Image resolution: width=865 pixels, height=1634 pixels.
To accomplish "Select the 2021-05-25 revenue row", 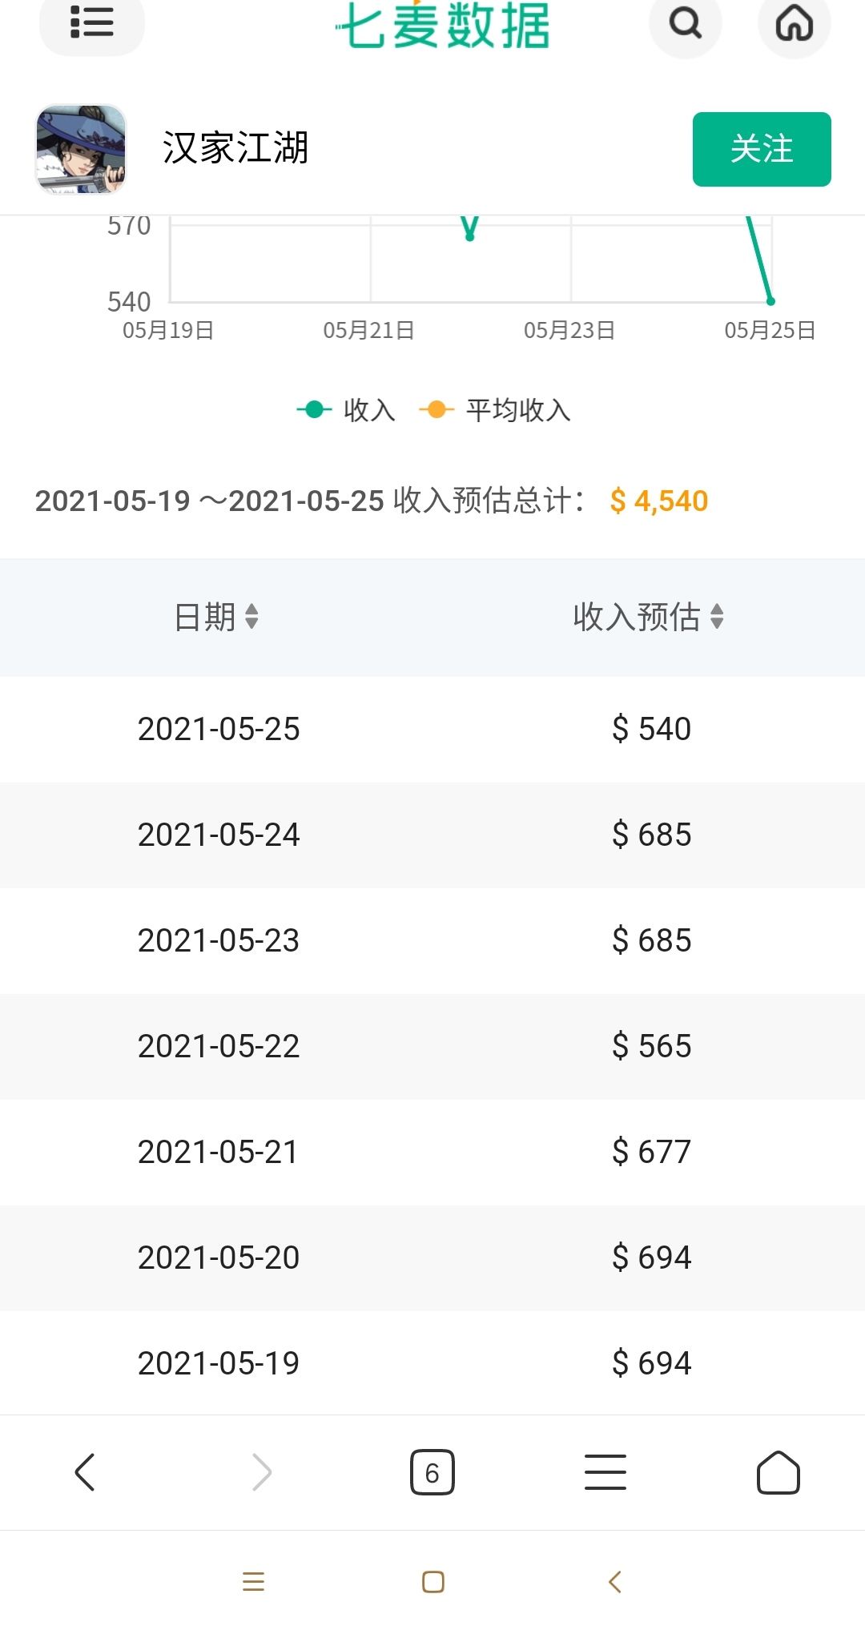I will [432, 729].
